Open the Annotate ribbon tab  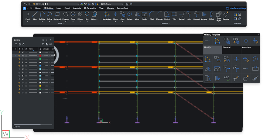(77, 8)
